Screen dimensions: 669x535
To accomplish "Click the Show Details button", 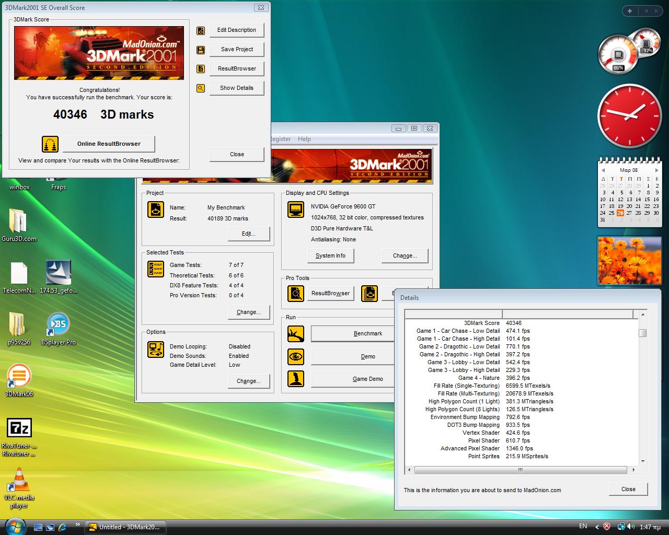I will click(x=237, y=88).
